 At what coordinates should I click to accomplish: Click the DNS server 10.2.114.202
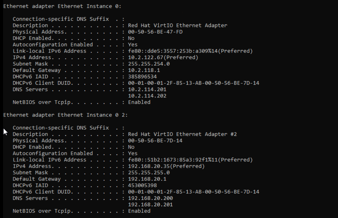tap(147, 96)
